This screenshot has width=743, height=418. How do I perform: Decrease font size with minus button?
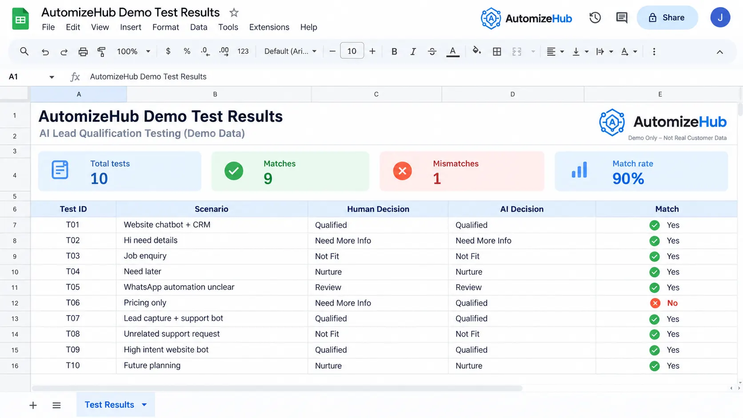pyautogui.click(x=332, y=52)
